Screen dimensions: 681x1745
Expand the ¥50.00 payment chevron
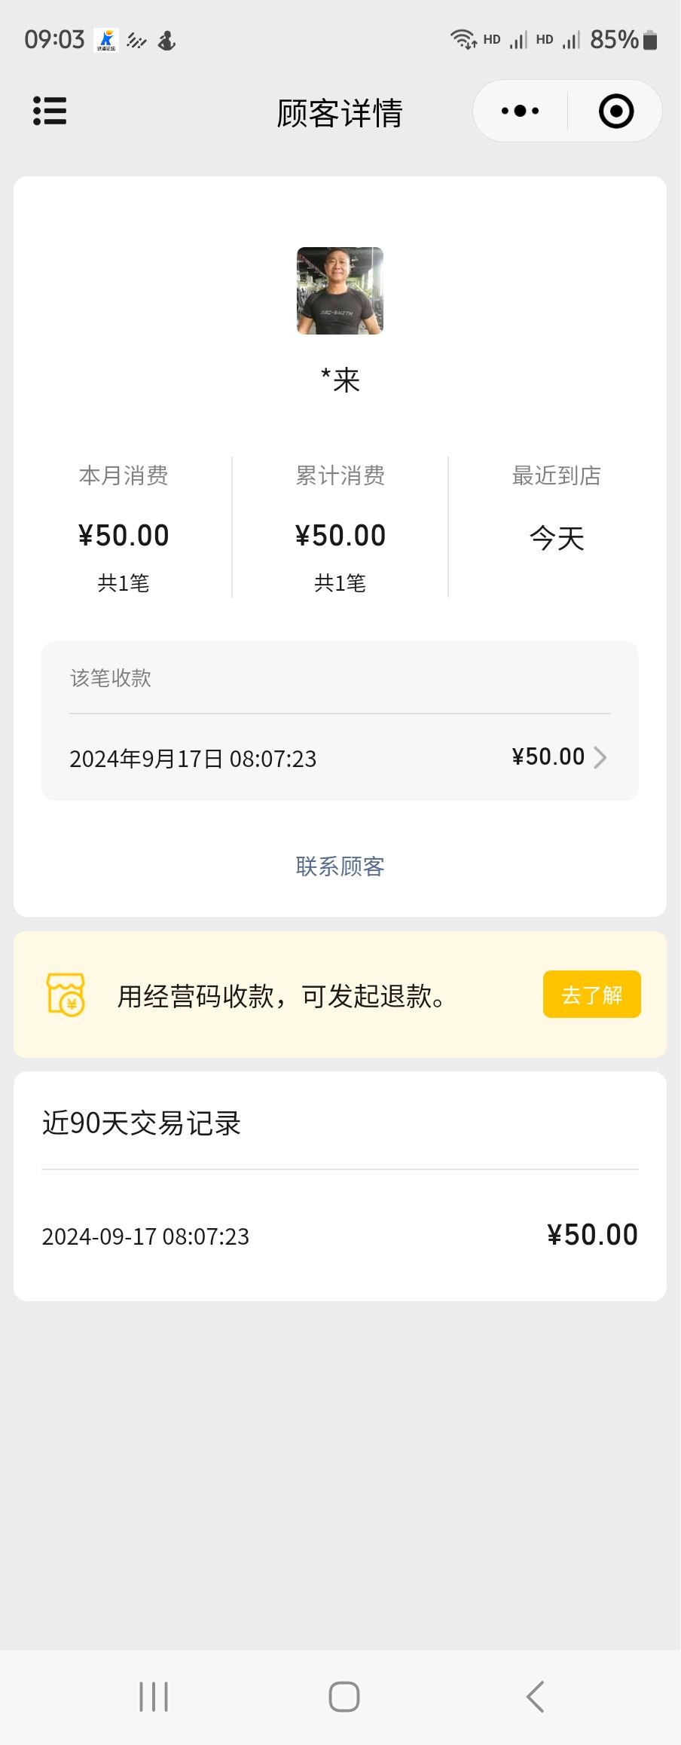600,757
